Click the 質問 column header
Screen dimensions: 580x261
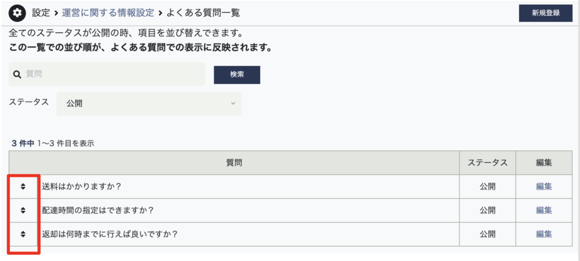(234, 162)
